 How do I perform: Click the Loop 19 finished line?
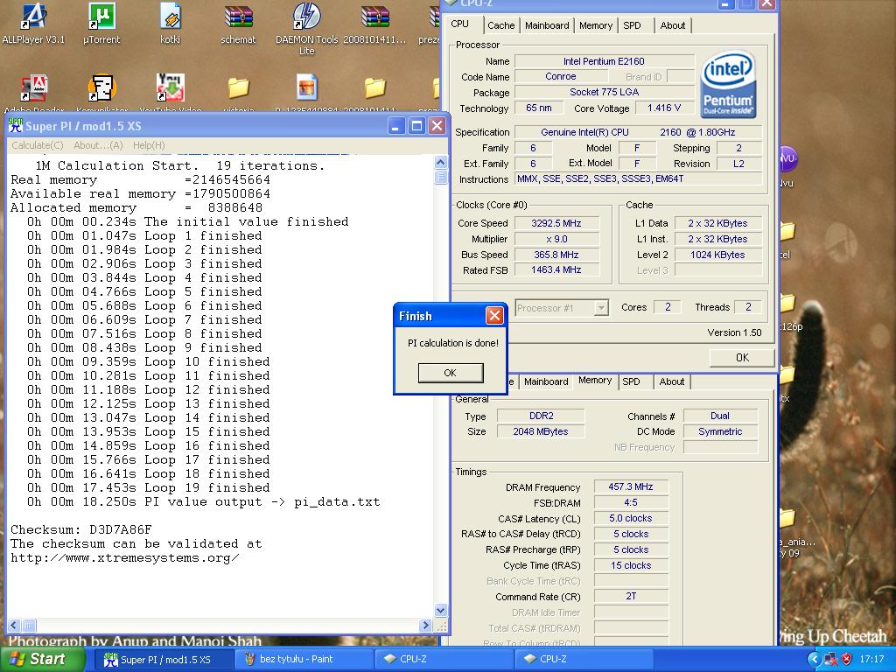148,488
